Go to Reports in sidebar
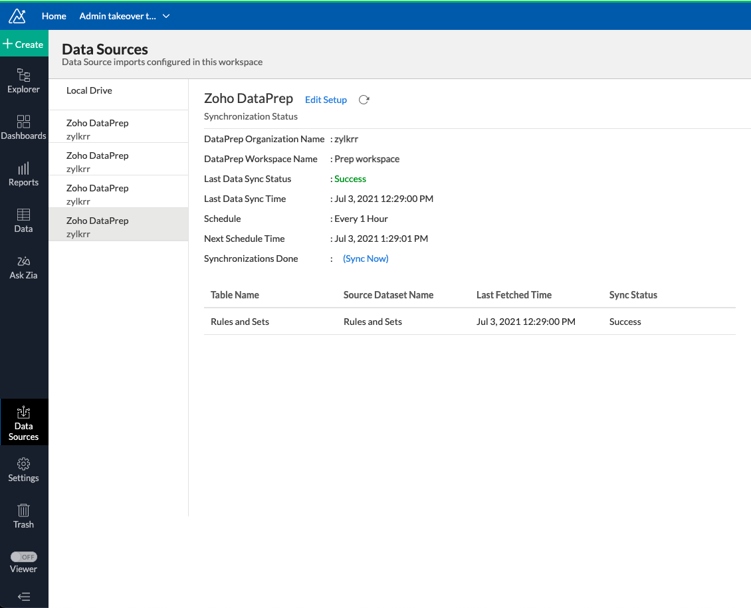The image size is (751, 608). pyautogui.click(x=24, y=173)
